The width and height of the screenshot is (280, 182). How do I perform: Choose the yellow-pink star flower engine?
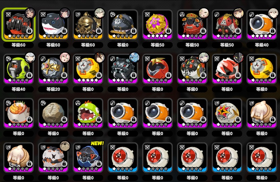(x=157, y=24)
